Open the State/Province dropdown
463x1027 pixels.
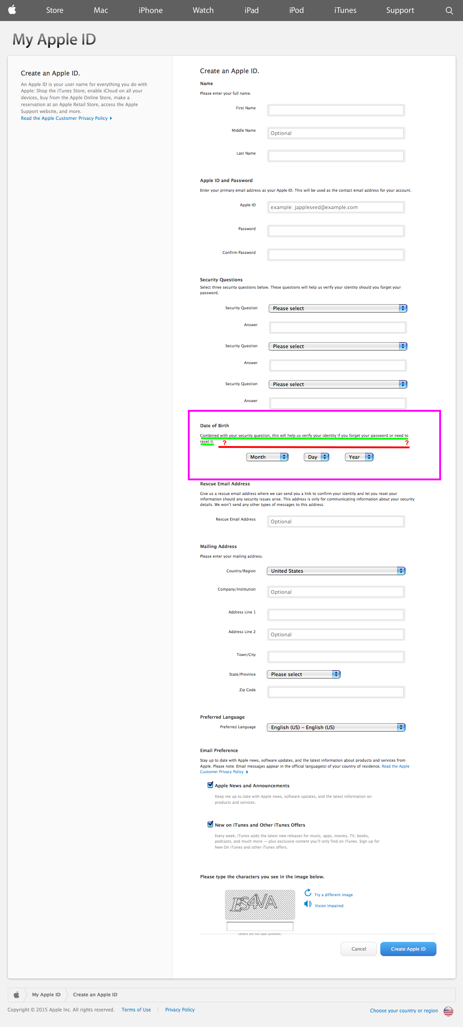[x=303, y=674]
